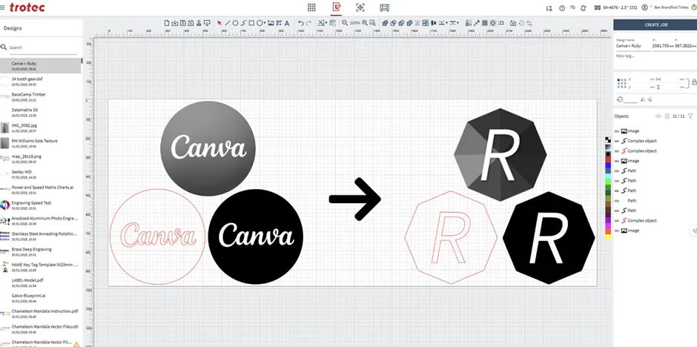Switch to the design editor tab
This screenshot has width=697, height=347.
tap(336, 7)
